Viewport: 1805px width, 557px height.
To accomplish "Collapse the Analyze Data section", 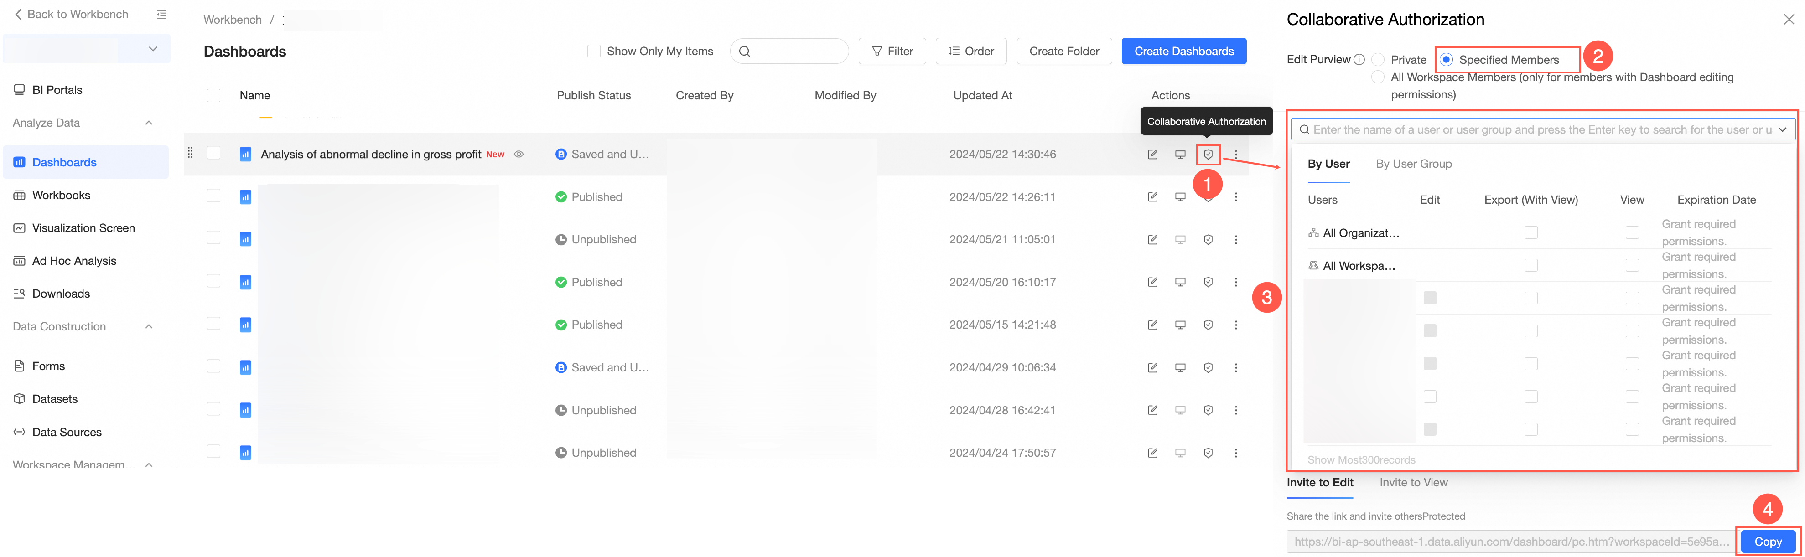I will (149, 123).
